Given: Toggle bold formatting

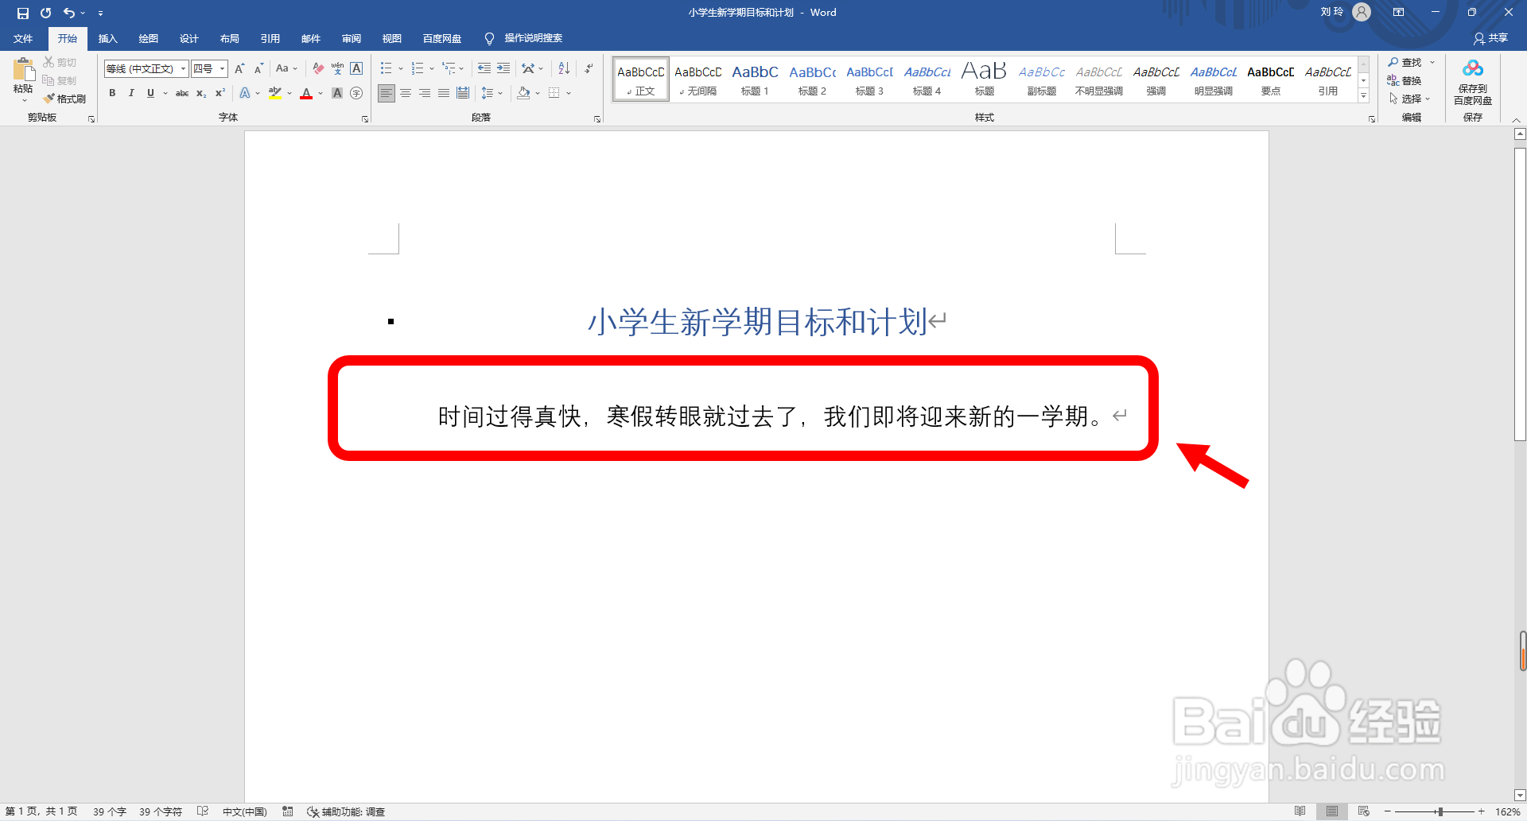Looking at the screenshot, I should coord(112,93).
